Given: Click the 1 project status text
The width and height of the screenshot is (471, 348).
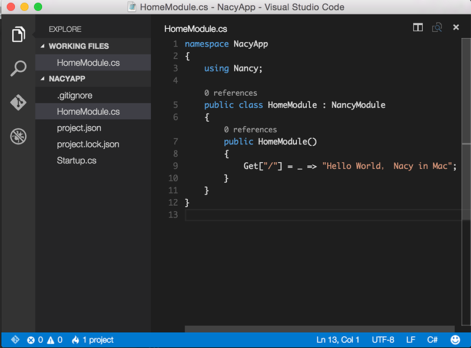Looking at the screenshot, I should coord(98,340).
